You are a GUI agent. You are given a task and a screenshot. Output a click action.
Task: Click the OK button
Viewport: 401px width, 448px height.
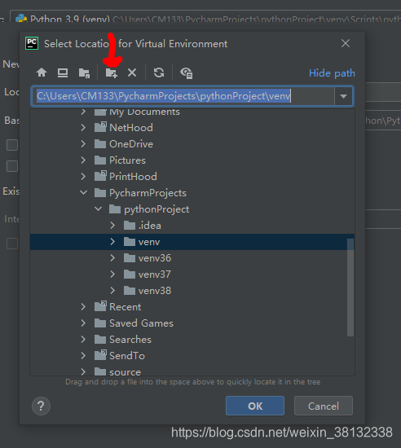[255, 406]
